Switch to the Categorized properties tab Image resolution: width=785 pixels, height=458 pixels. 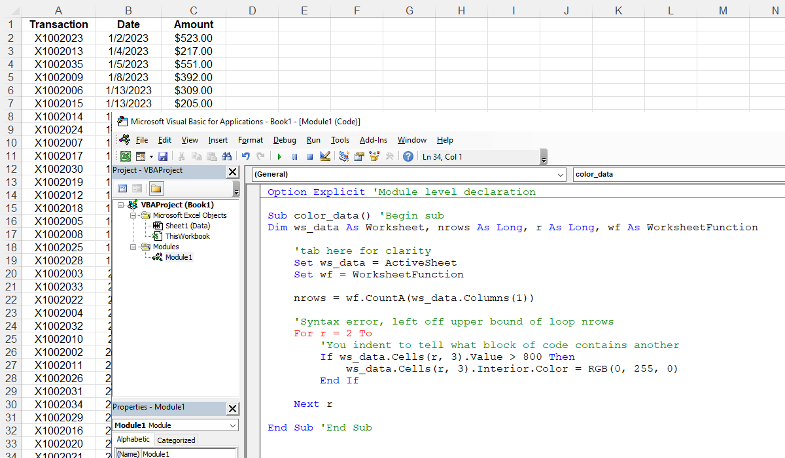point(176,440)
